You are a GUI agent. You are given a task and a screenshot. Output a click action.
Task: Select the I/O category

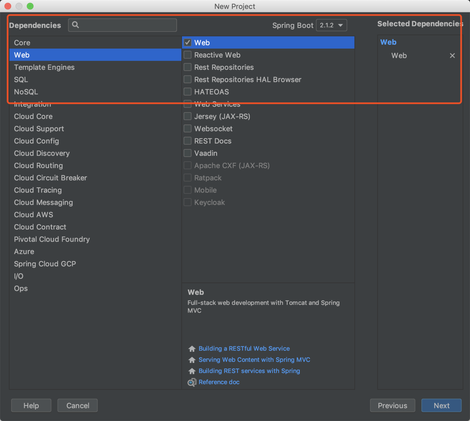(x=96, y=276)
